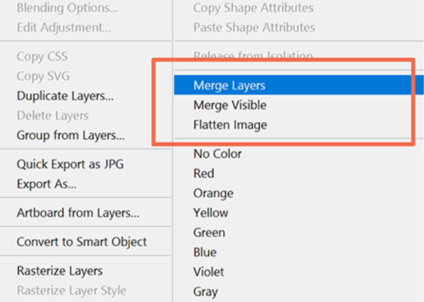Screen dimensions: 424x302
Task: Open the Export As dialog
Action: click(46, 184)
